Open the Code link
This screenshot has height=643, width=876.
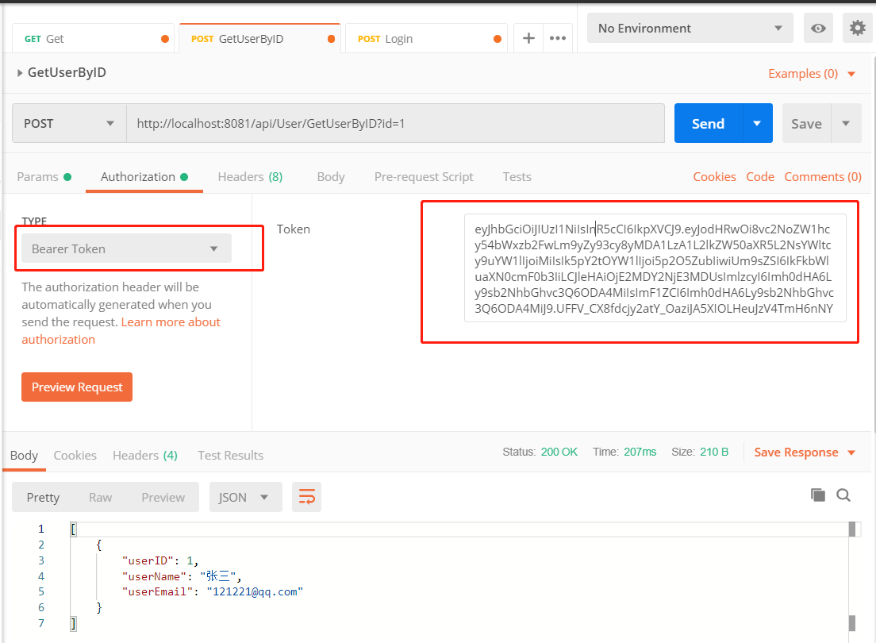pyautogui.click(x=760, y=177)
